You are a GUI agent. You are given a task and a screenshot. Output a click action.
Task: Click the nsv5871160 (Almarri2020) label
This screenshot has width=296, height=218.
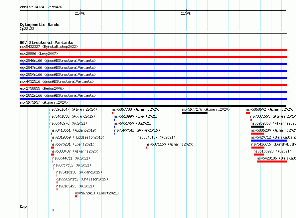tap(170, 144)
